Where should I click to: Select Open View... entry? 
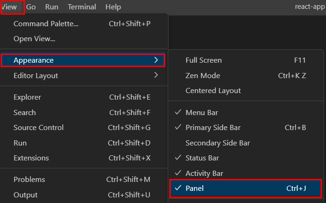tap(84, 39)
